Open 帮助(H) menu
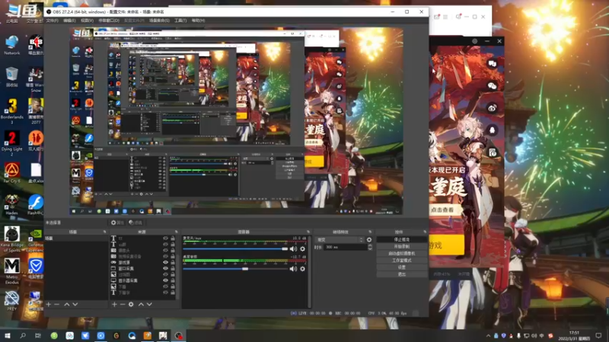Image resolution: width=609 pixels, height=342 pixels. (x=198, y=21)
